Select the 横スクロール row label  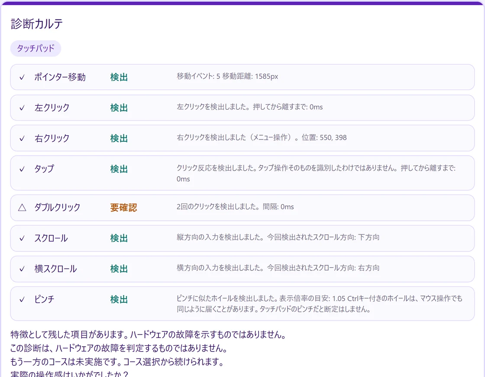[x=56, y=269]
